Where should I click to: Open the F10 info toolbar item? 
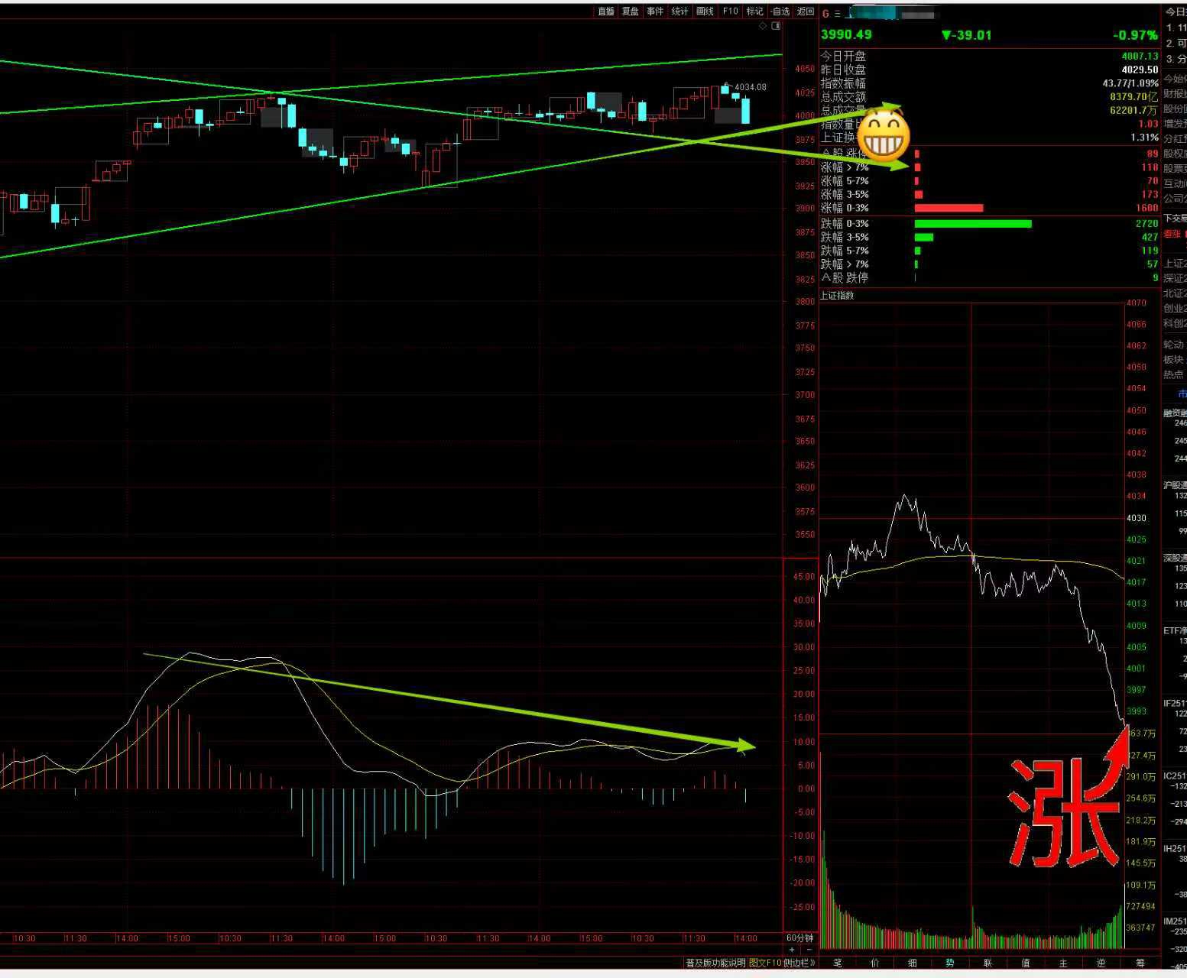[730, 11]
